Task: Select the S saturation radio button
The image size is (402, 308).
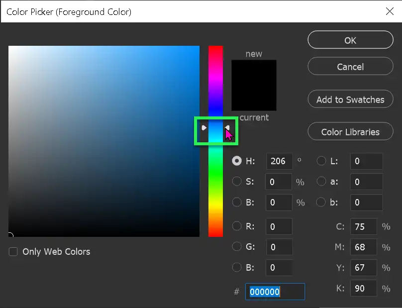Action: [237, 182]
